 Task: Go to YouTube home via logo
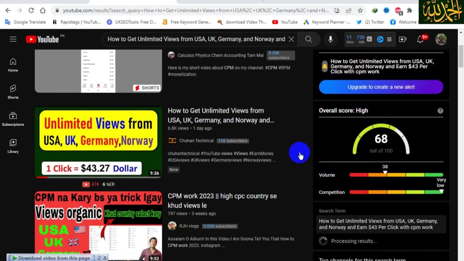(43, 39)
